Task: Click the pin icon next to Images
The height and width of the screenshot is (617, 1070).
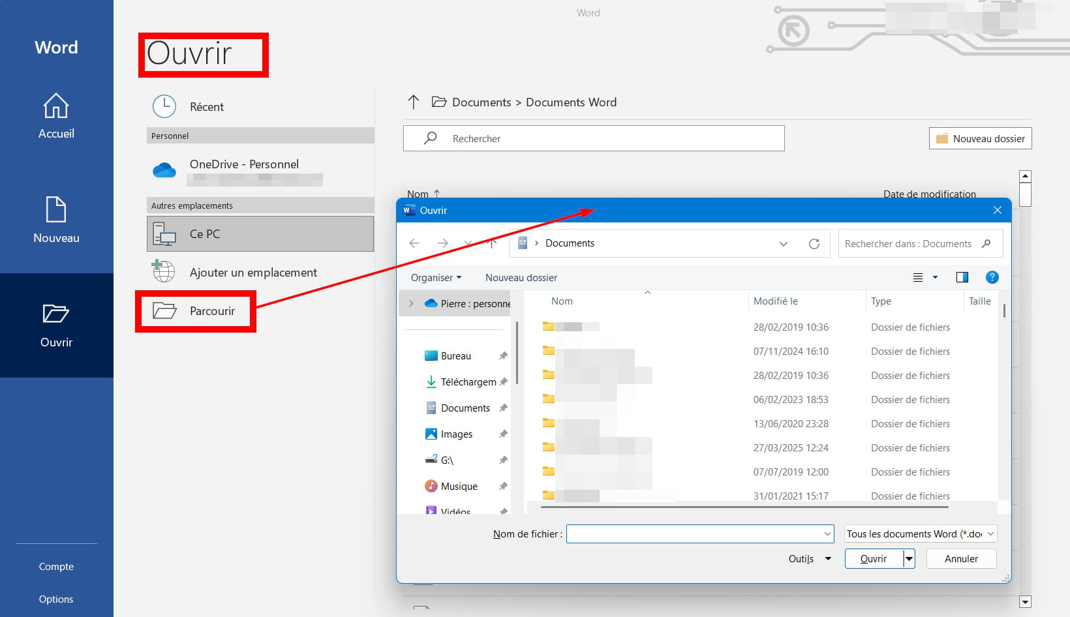Action: tap(503, 434)
